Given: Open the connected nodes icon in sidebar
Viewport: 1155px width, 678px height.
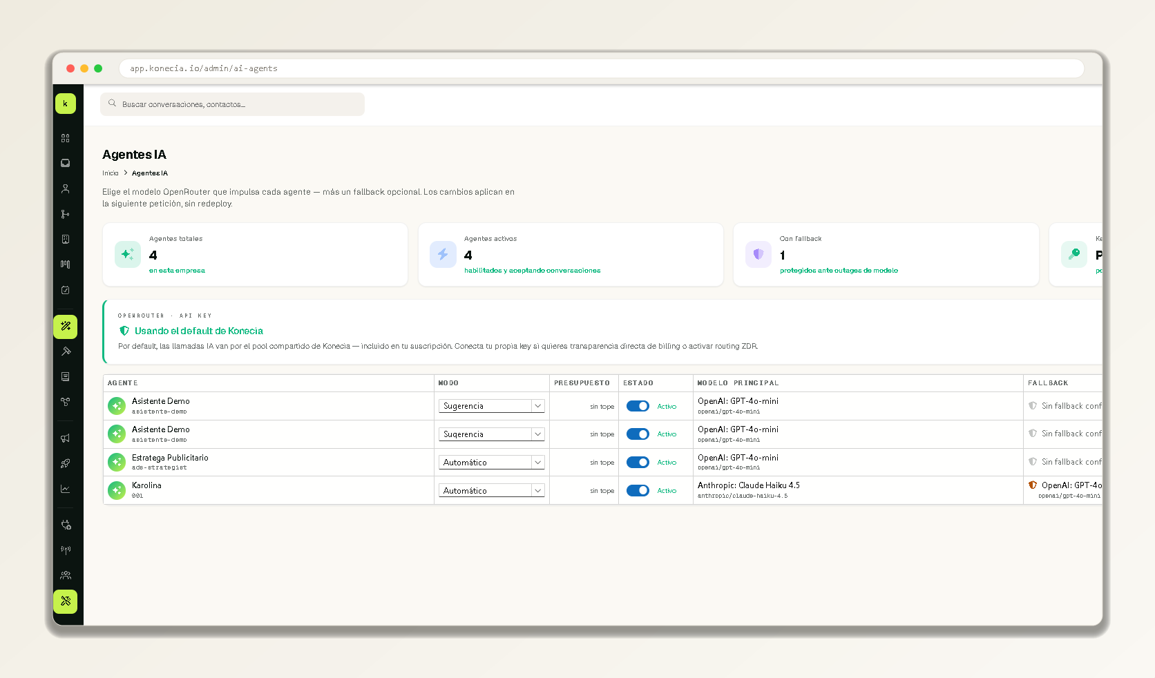Looking at the screenshot, I should [66, 402].
